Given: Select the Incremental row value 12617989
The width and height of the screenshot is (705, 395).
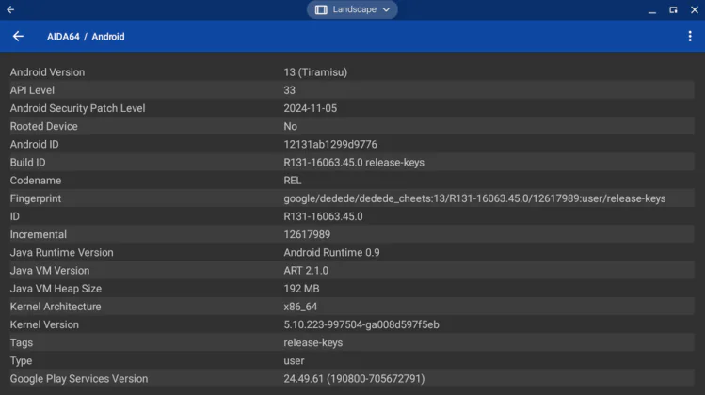Looking at the screenshot, I should coord(307,234).
